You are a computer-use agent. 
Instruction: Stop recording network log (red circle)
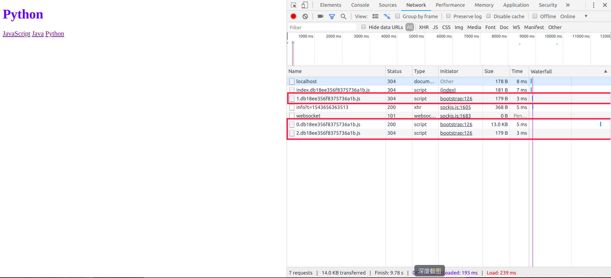point(294,16)
